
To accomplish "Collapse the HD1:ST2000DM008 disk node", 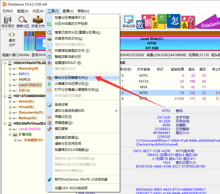I will [x=5, y=96].
